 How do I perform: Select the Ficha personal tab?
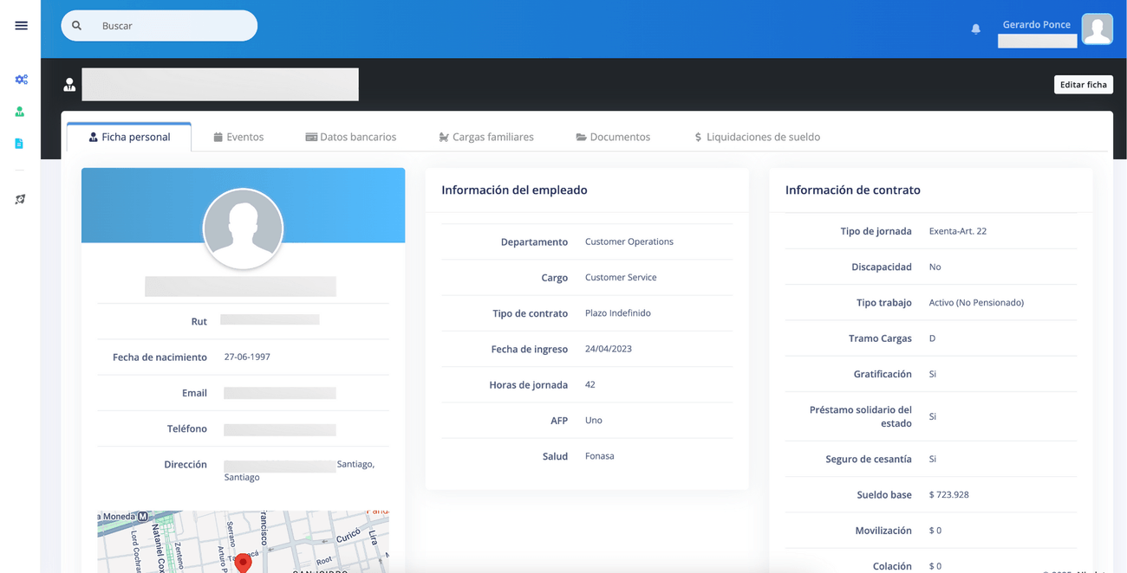pos(129,137)
